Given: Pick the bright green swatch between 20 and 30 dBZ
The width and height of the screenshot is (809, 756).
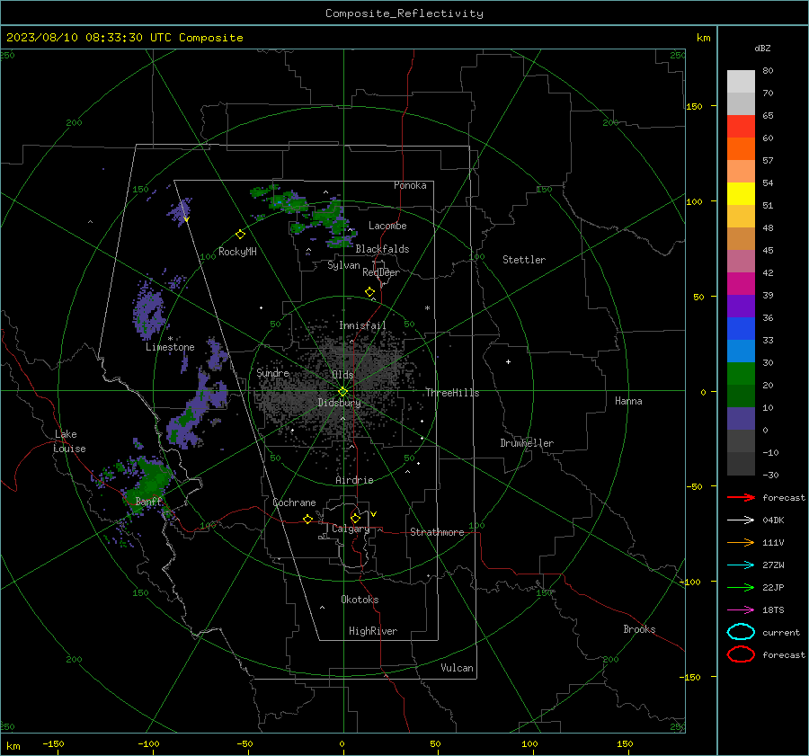Looking at the screenshot, I should (741, 373).
